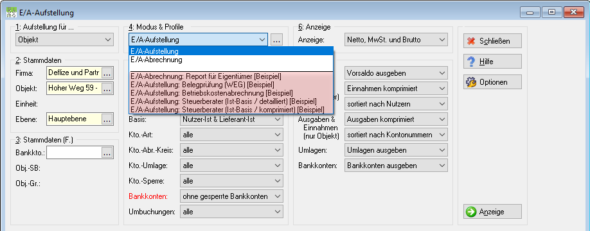The height and width of the screenshot is (231, 590).
Task: Select E/A-Abrechnung in the dropdown list
Action: (x=231, y=59)
